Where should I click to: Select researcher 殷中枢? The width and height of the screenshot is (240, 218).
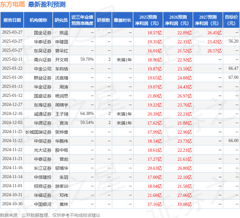[62, 150]
